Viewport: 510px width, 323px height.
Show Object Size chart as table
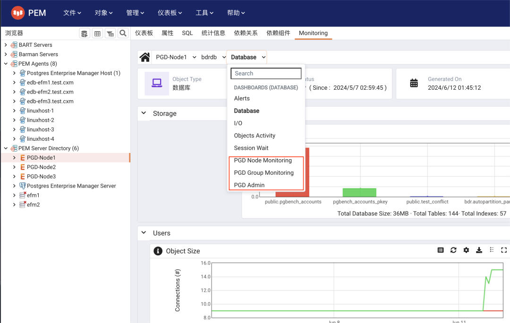click(x=441, y=250)
